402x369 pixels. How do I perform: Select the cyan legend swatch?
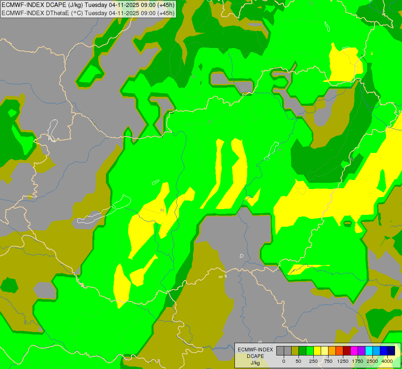click(x=369, y=351)
